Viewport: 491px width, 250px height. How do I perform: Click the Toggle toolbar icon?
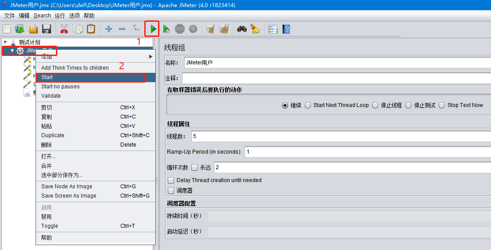(135, 29)
